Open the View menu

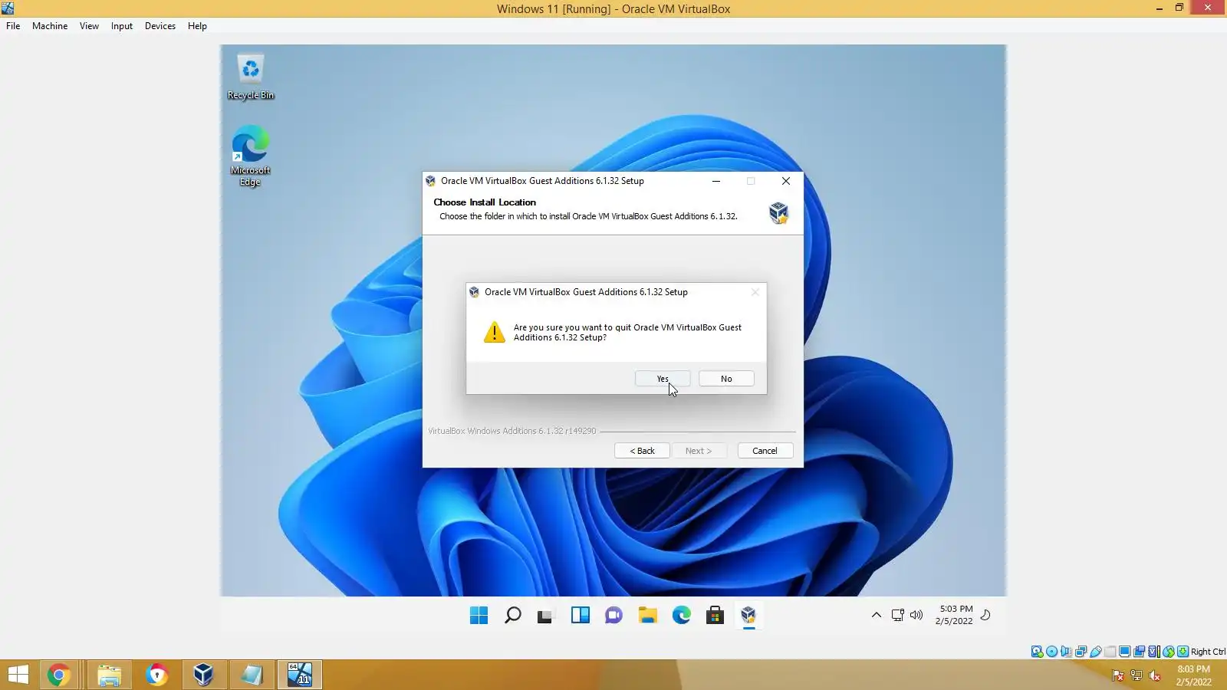click(x=89, y=26)
